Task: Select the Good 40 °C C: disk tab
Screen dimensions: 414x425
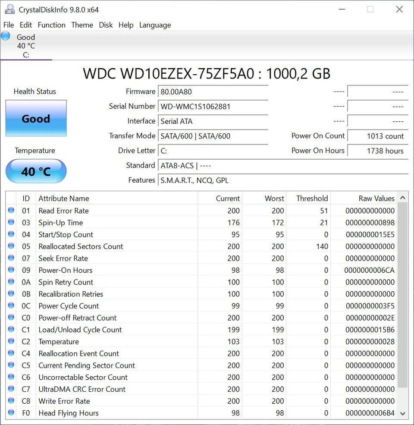Action: click(26, 45)
